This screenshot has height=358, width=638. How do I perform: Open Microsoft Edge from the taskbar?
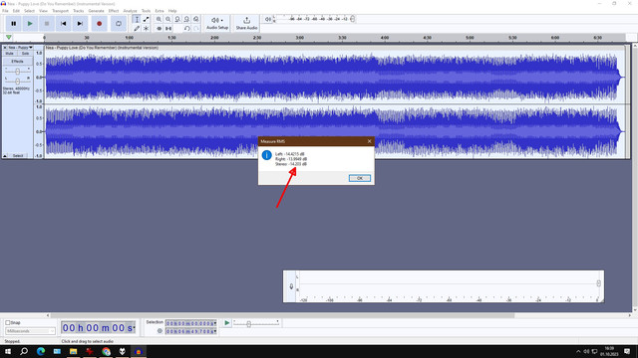pos(41,351)
